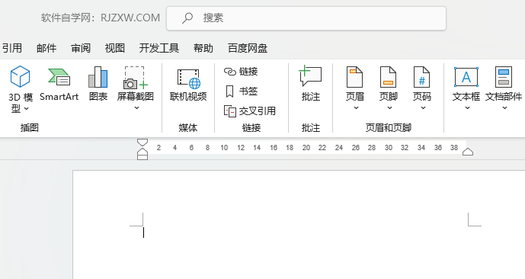This screenshot has width=525, height=279.
Task: Click into the 搜索 search box
Action: [x=306, y=18]
